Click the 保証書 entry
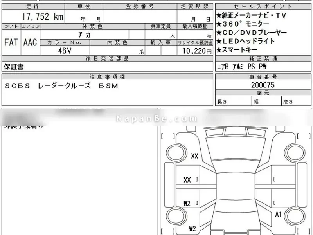This screenshot has width=313, height=235. pyautogui.click(x=14, y=67)
